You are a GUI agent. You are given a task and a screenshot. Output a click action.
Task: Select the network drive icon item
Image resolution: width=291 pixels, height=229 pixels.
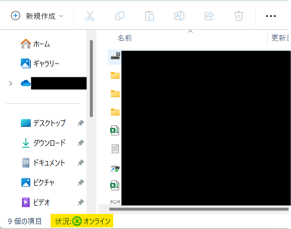tap(115, 56)
